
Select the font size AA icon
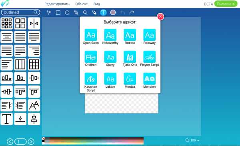point(34,105)
